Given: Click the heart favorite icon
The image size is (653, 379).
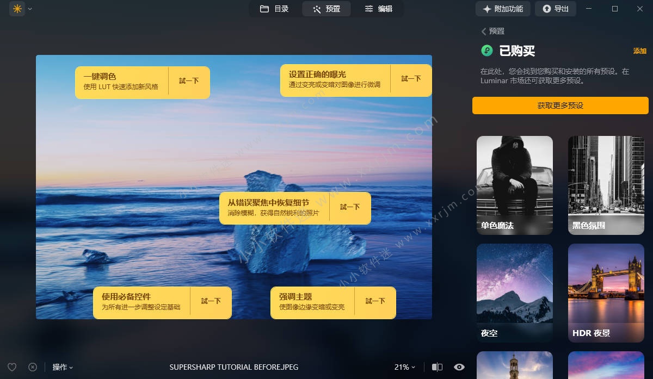Looking at the screenshot, I should tap(12, 367).
